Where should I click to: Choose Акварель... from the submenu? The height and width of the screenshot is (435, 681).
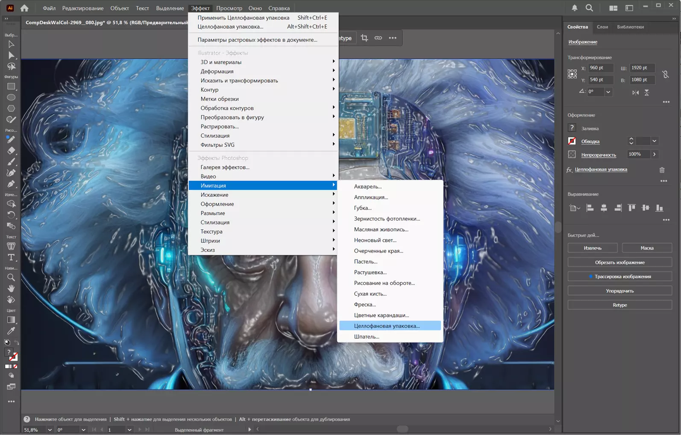click(x=368, y=186)
